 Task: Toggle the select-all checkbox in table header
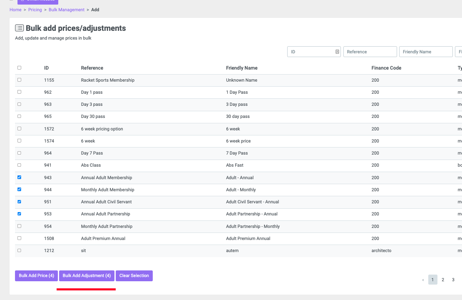point(20,68)
